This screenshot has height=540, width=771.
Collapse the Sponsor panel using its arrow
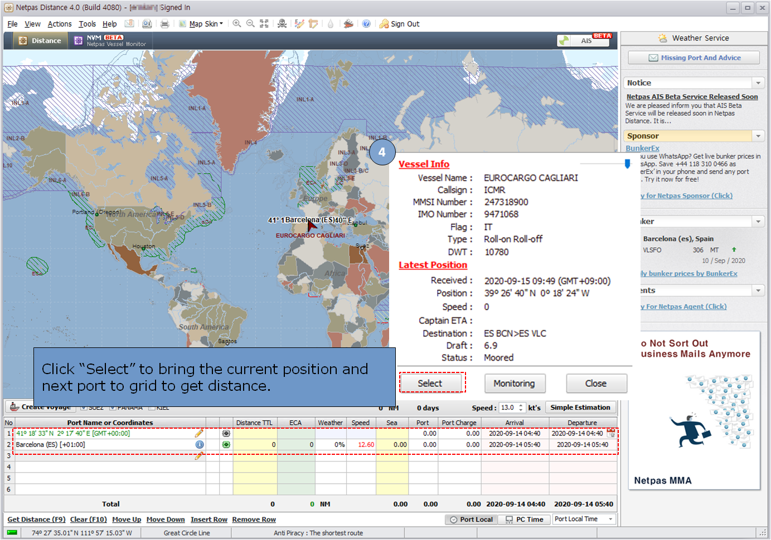(758, 136)
